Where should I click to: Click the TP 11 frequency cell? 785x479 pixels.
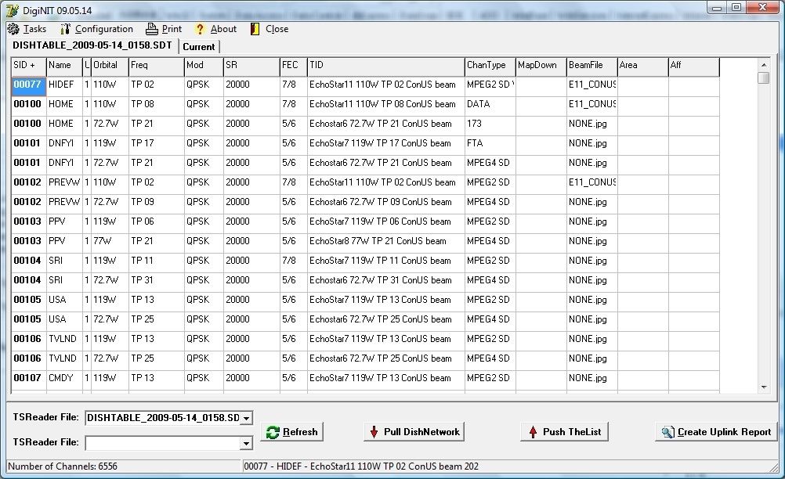coord(156,261)
